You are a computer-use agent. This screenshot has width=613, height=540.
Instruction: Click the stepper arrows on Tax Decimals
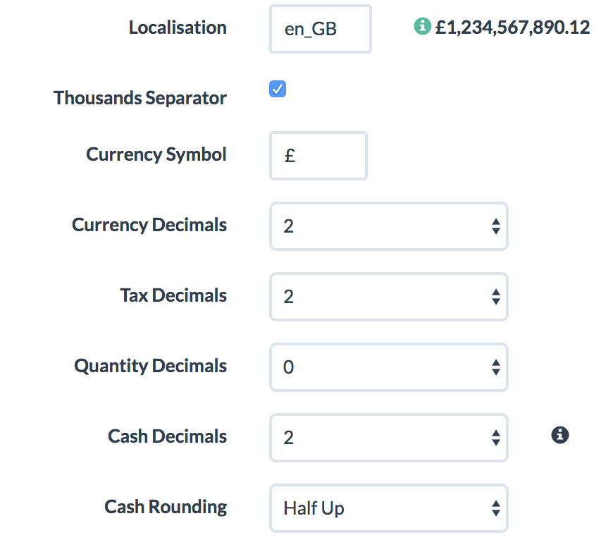(x=496, y=297)
